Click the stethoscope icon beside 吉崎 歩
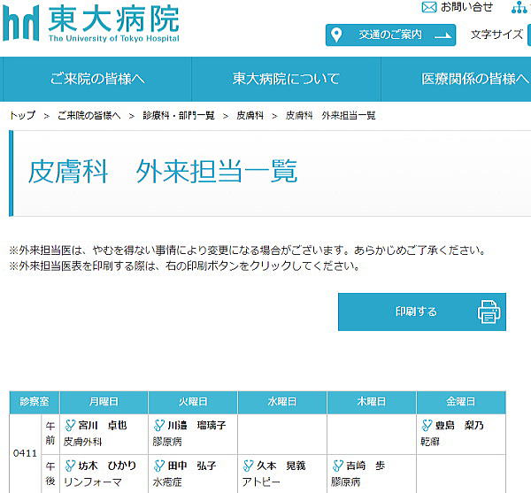531x493 pixels. tap(338, 466)
